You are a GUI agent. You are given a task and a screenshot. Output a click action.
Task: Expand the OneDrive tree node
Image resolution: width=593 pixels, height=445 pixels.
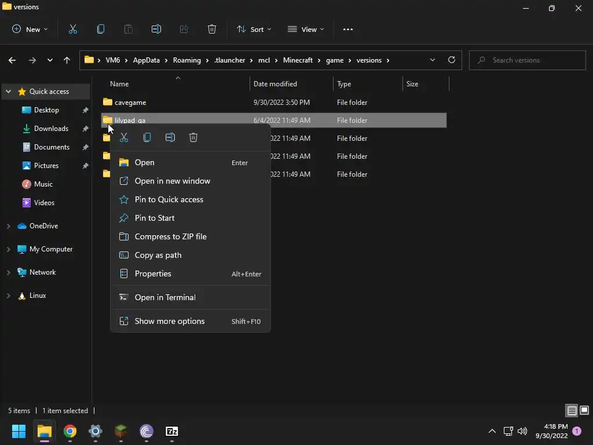click(x=8, y=226)
